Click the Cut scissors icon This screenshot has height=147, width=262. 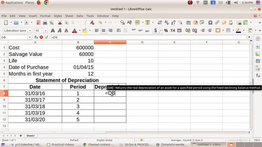(x=60, y=22)
